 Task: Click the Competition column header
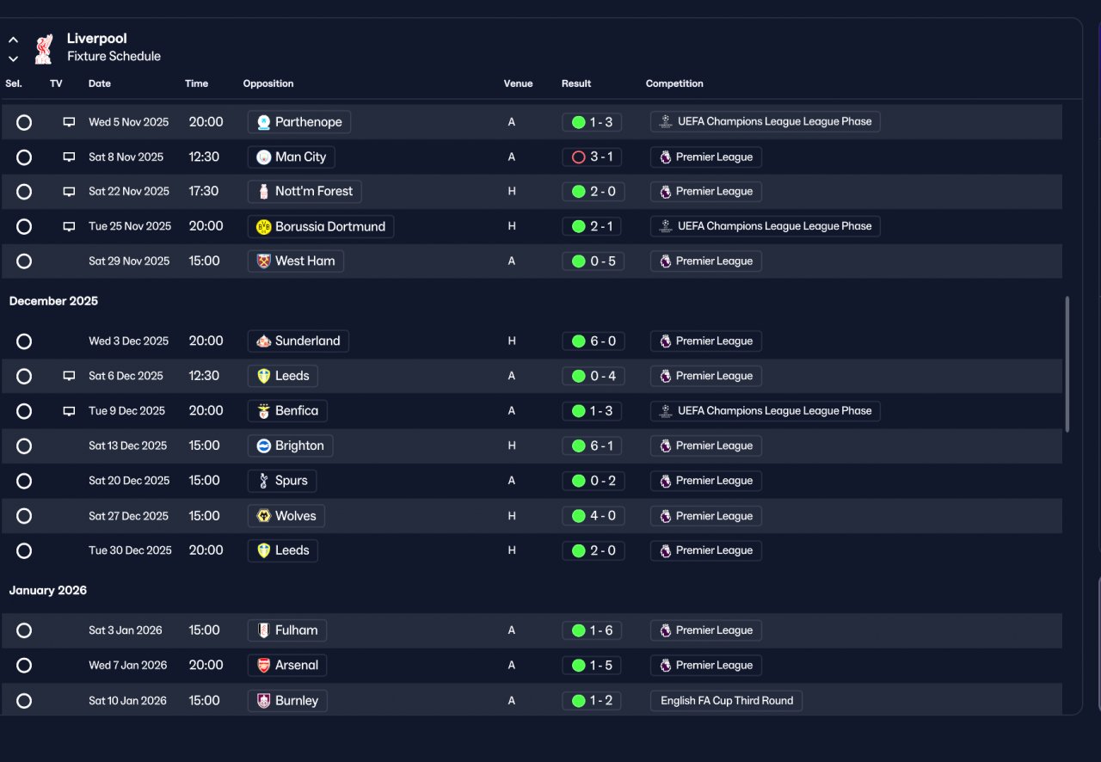tap(674, 83)
